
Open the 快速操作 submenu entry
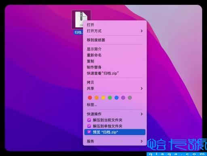(115, 114)
